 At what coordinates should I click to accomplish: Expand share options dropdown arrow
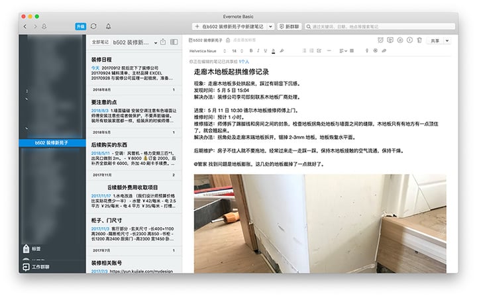(447, 40)
